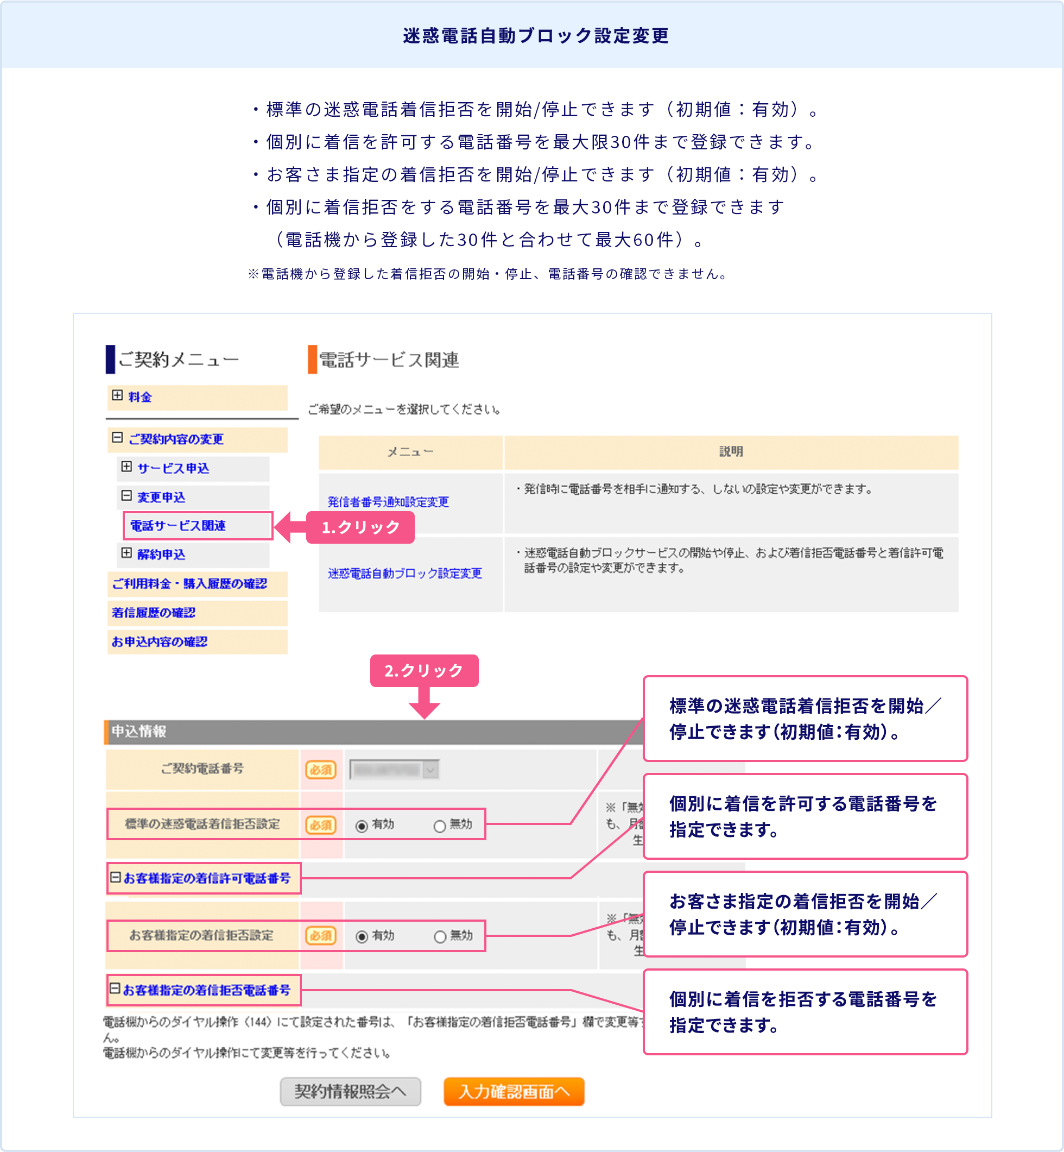Click 必須 badge beside 標準の迷惑電話着信拒否設定
This screenshot has width=1064, height=1152.
tap(321, 825)
